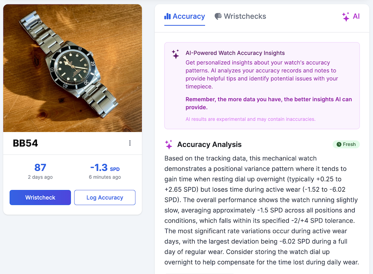This screenshot has height=274, width=373.
Task: Click the BB54 watch name
Action: click(25, 143)
